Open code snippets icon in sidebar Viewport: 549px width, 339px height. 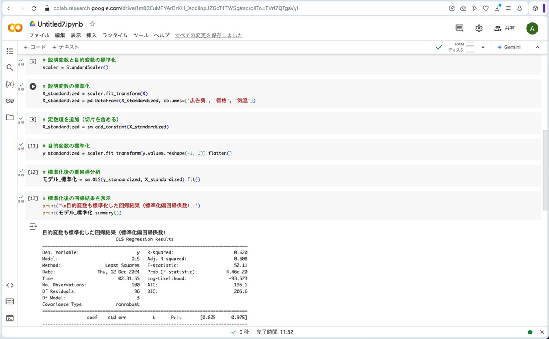click(10, 285)
